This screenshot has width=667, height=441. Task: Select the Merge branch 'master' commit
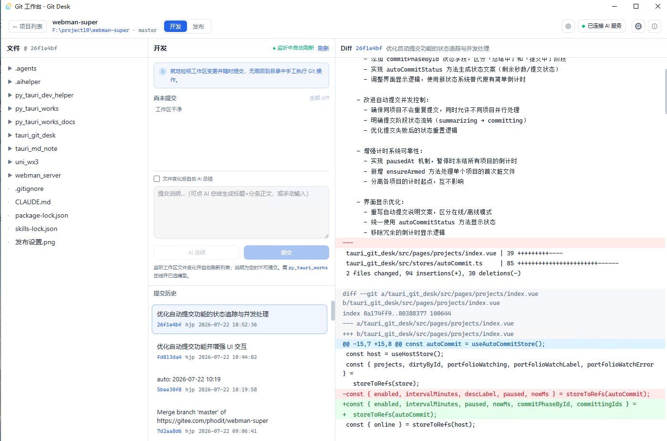coord(240,421)
